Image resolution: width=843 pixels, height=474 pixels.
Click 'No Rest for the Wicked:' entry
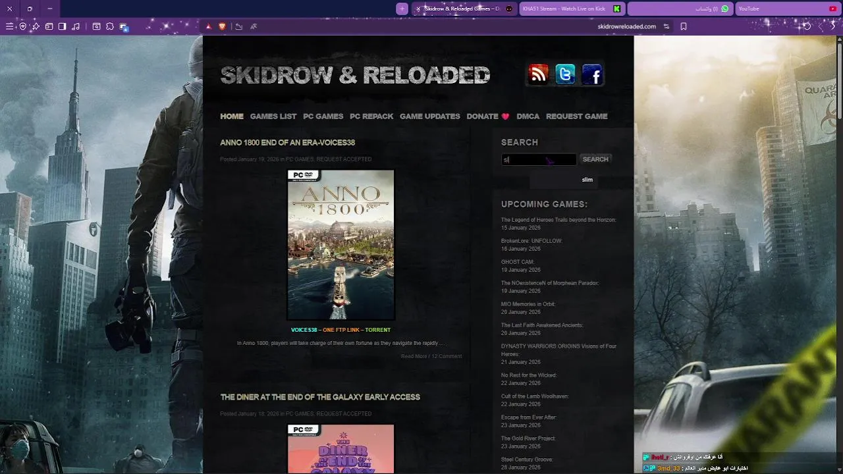click(529, 375)
